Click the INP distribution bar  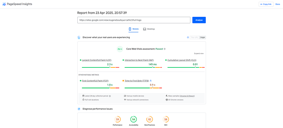tap(143, 67)
